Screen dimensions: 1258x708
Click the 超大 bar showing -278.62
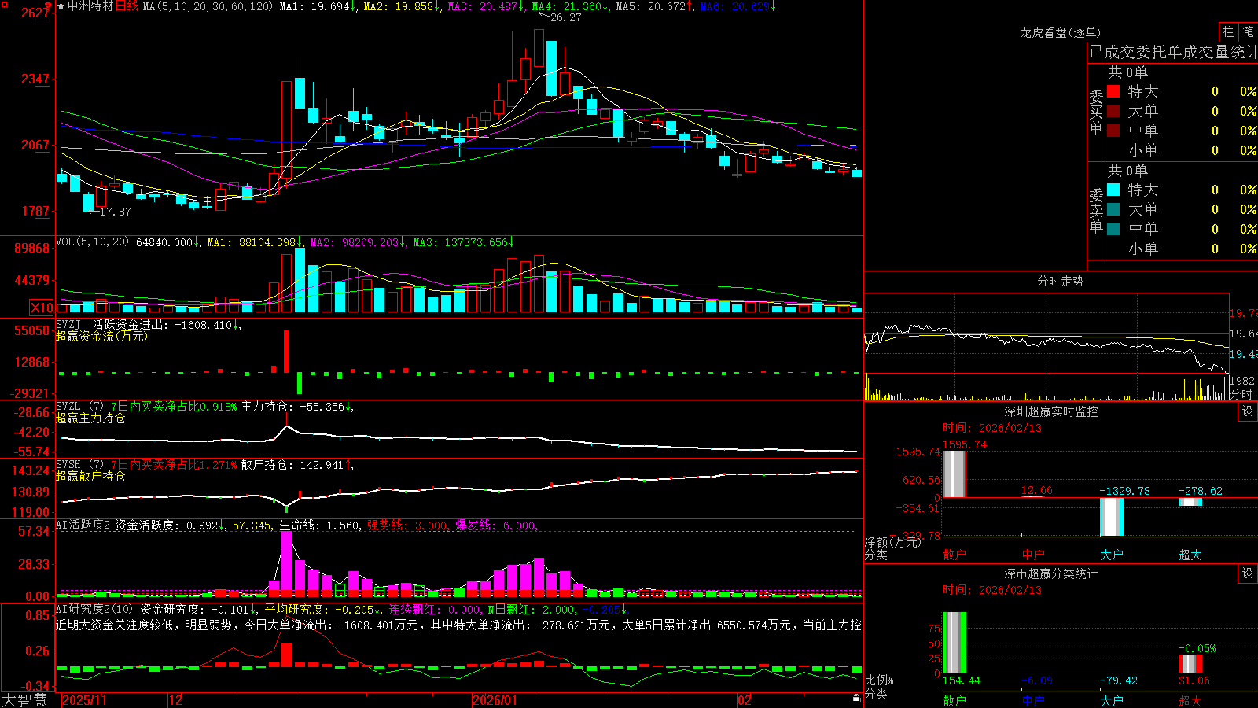click(1190, 502)
